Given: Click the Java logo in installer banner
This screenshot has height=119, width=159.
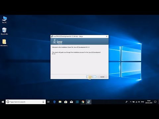Looking at the screenshot, I should 58,41.
